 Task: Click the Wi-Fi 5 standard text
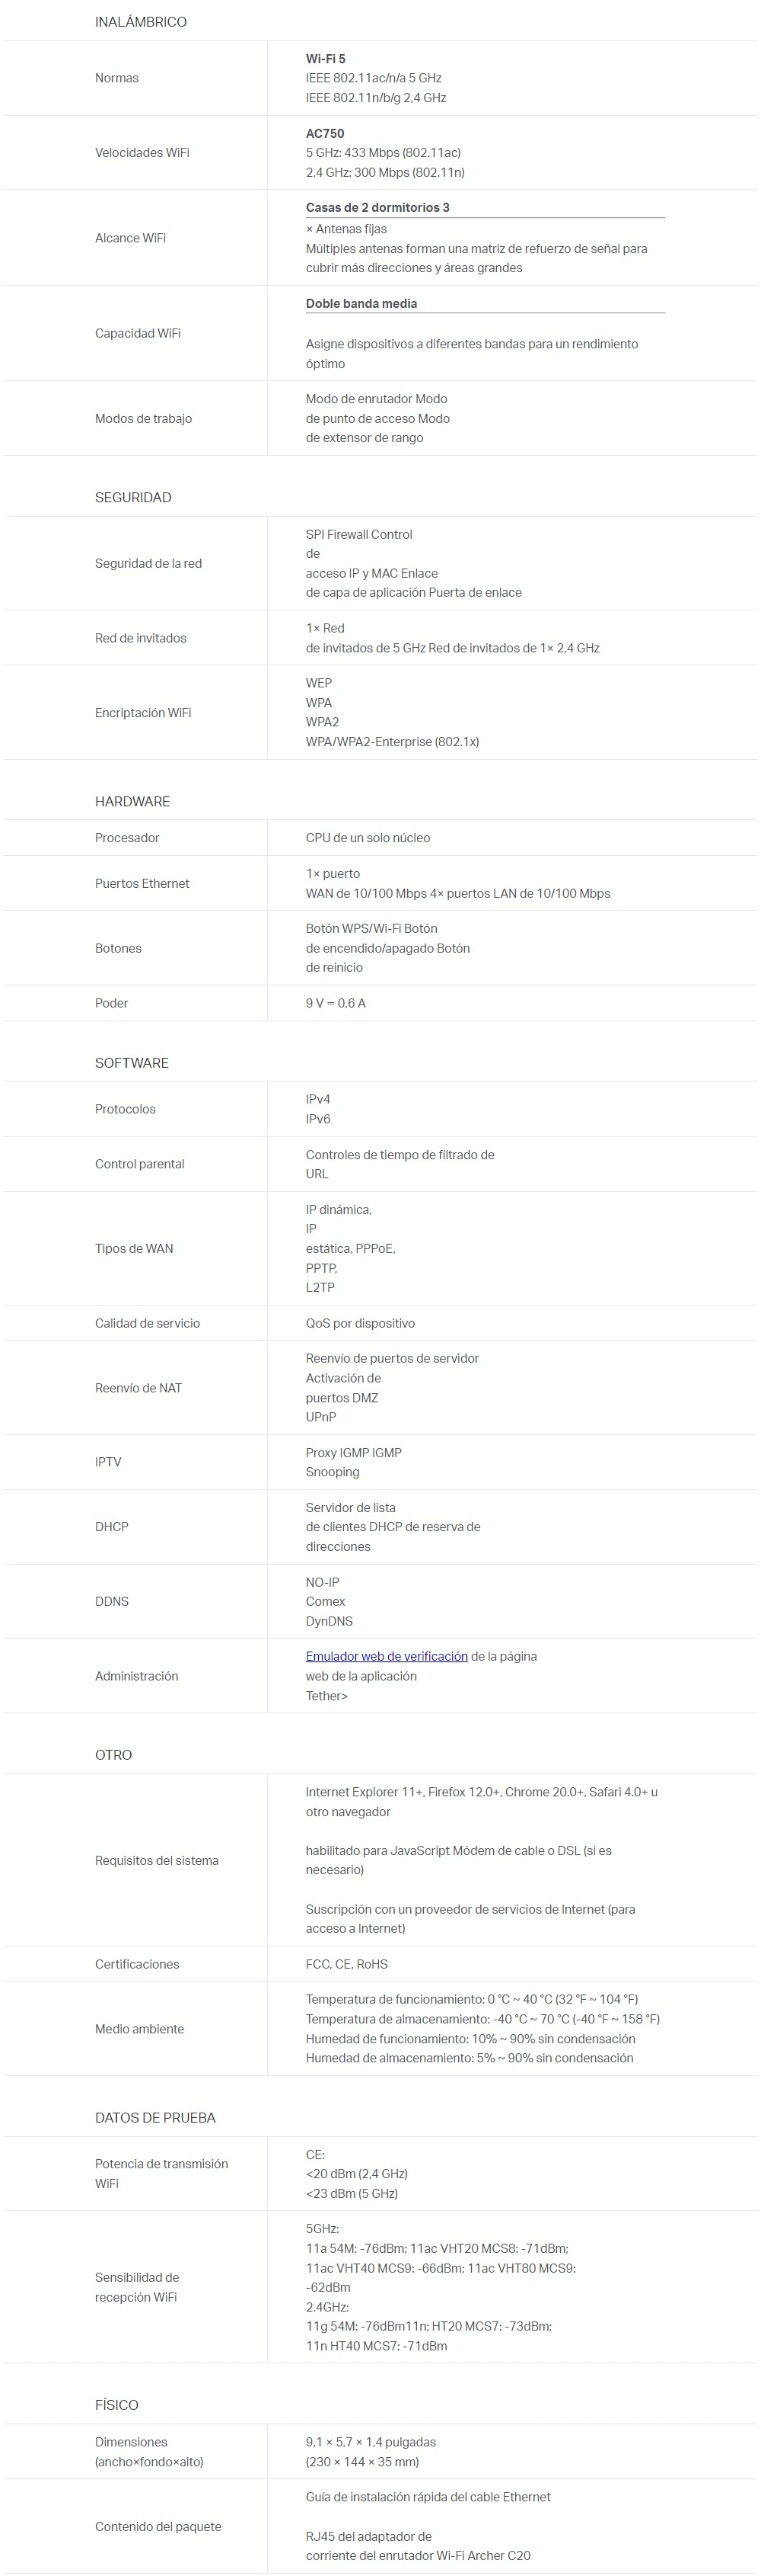tap(326, 59)
